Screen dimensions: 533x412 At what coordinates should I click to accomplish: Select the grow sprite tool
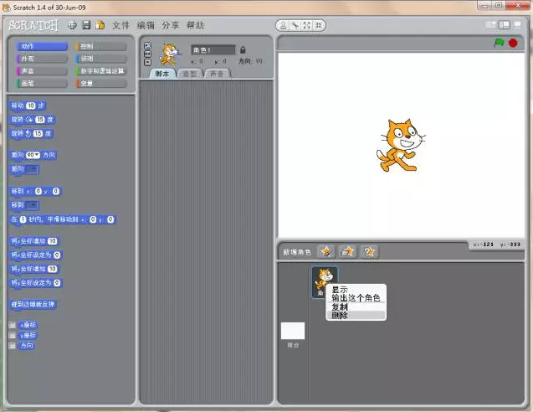(x=307, y=25)
